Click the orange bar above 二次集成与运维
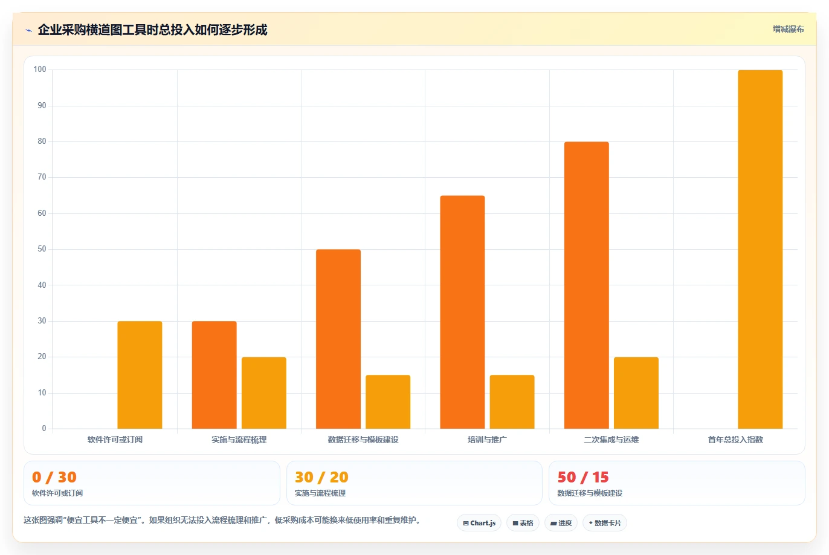Viewport: 829px width, 555px height. tap(587, 285)
